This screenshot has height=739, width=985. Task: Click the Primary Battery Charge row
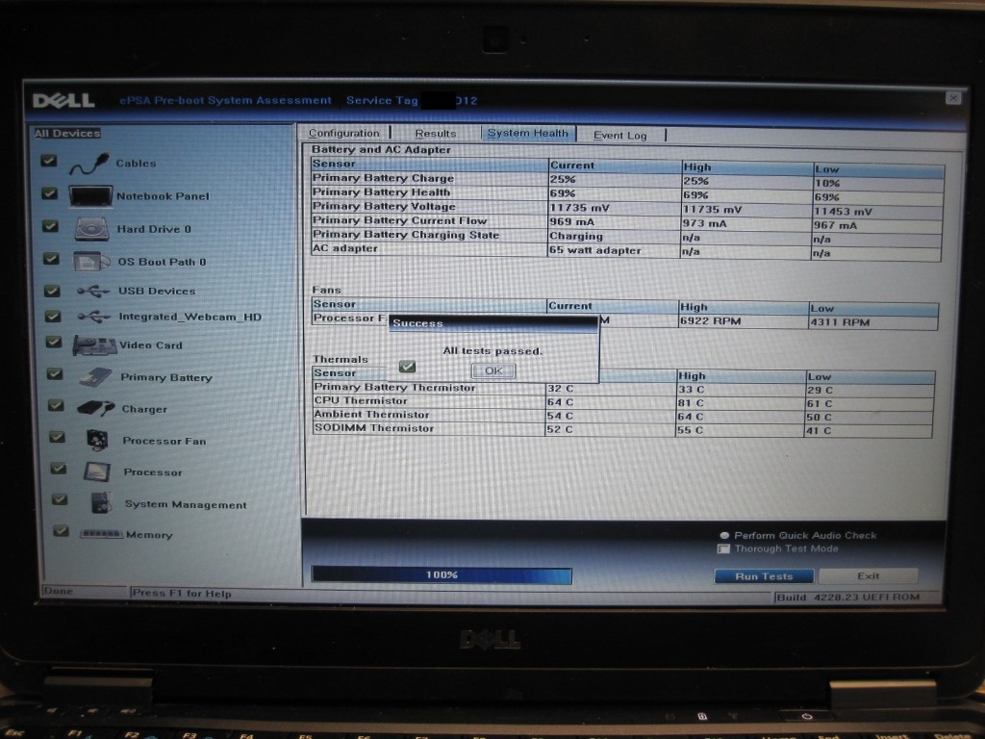point(627,180)
